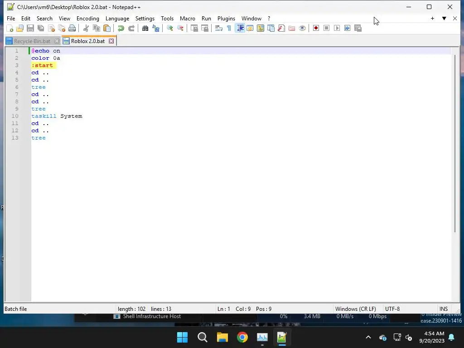
Task: Switch to Recycle Bin.bat tab
Action: click(x=32, y=41)
